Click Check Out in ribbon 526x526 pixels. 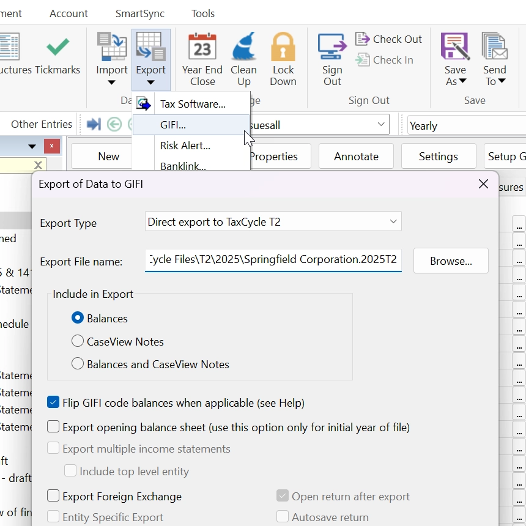coord(388,39)
